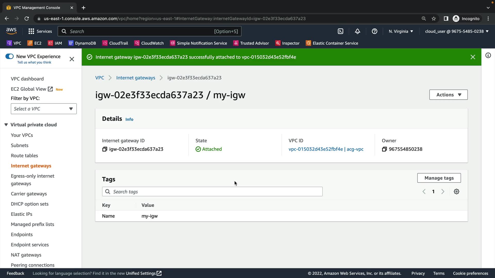The width and height of the screenshot is (495, 278).
Task: Open the Select a VPC filter dropdown
Action: [44, 109]
